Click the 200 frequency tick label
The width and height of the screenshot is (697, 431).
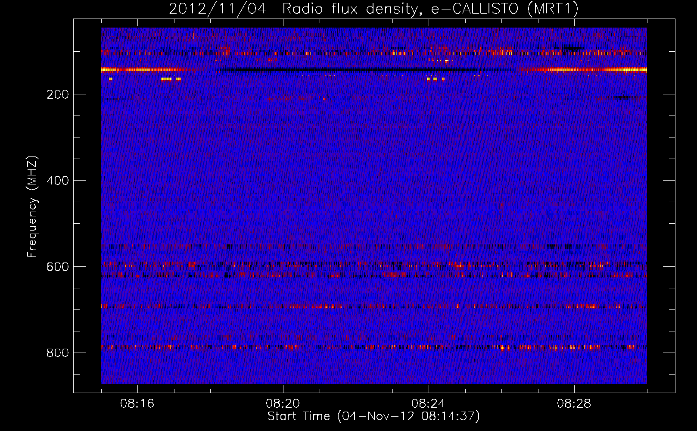pos(58,94)
